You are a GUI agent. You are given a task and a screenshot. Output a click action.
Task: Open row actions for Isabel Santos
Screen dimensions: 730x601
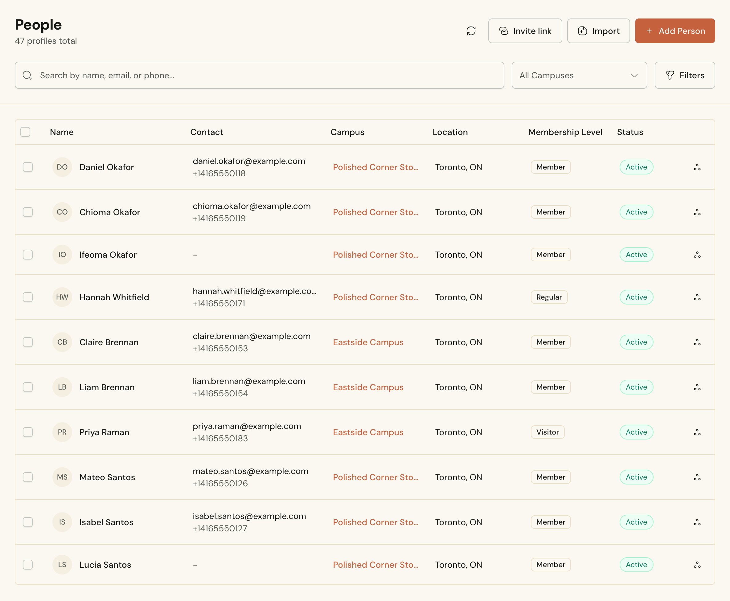pos(697,522)
